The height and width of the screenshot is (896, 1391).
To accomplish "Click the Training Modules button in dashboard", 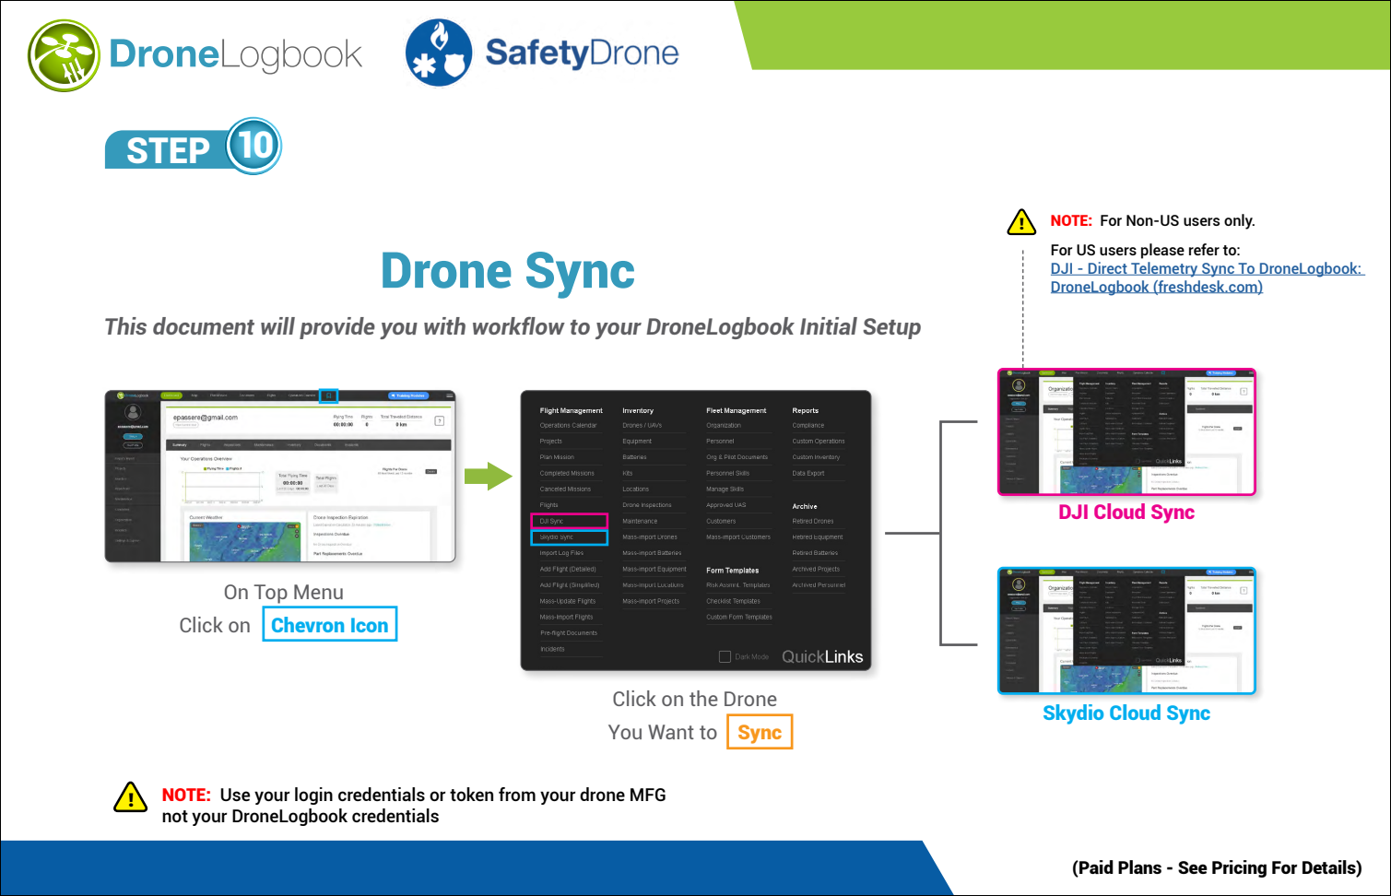I will point(408,395).
